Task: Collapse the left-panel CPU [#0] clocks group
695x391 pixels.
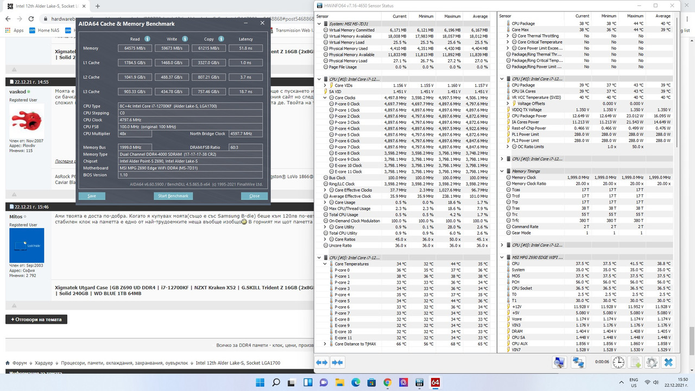Action: click(x=319, y=79)
